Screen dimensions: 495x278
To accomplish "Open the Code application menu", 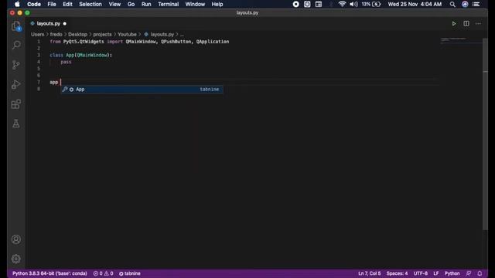I will pyautogui.click(x=34, y=5).
